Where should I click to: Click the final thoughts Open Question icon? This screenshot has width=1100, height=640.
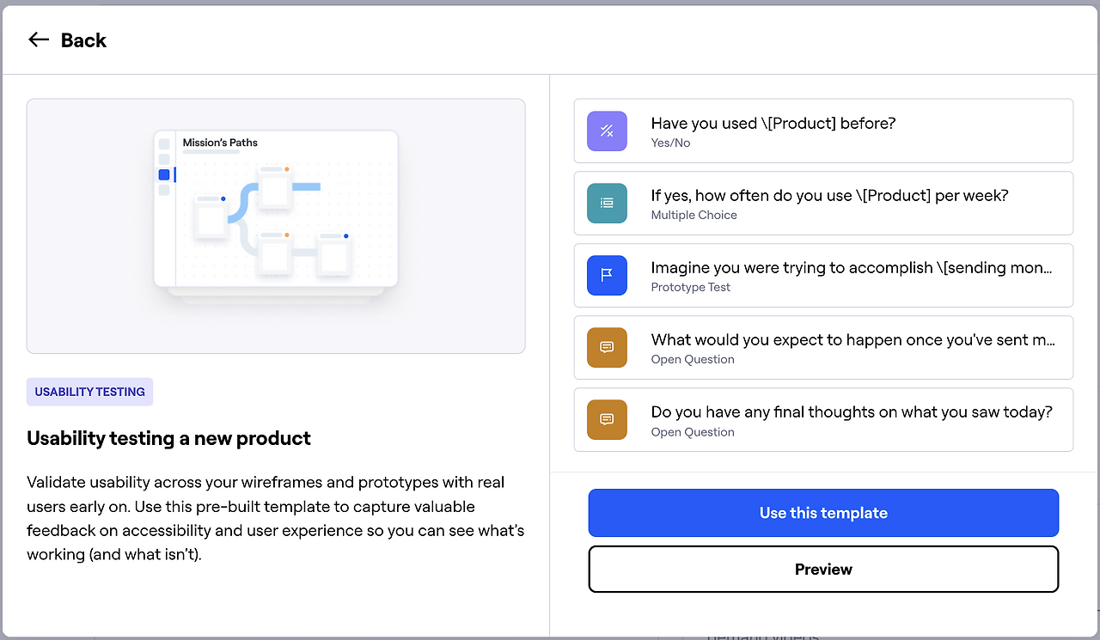click(x=607, y=420)
